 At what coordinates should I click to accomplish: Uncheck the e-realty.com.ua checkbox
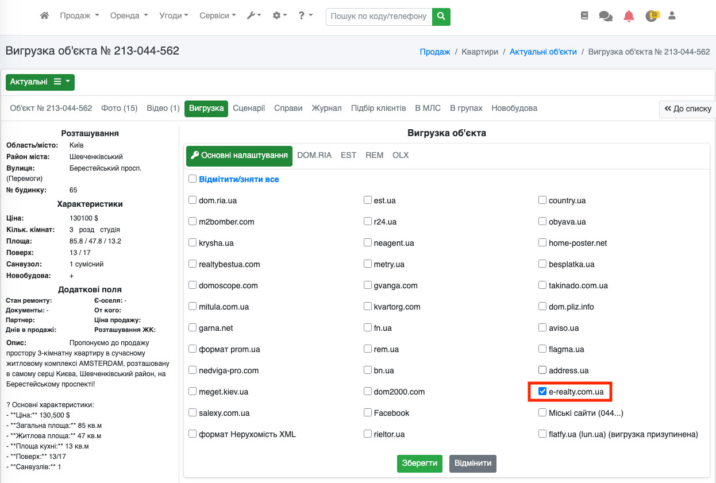coord(542,392)
